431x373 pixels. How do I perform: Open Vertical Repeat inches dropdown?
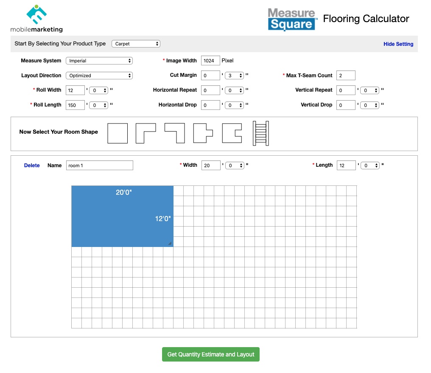(x=370, y=90)
